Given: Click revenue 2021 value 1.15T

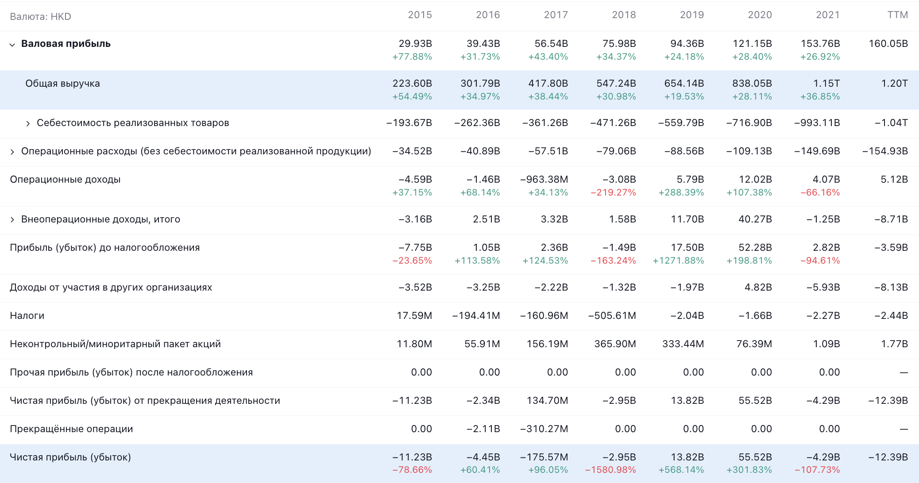Looking at the screenshot, I should click(x=826, y=84).
